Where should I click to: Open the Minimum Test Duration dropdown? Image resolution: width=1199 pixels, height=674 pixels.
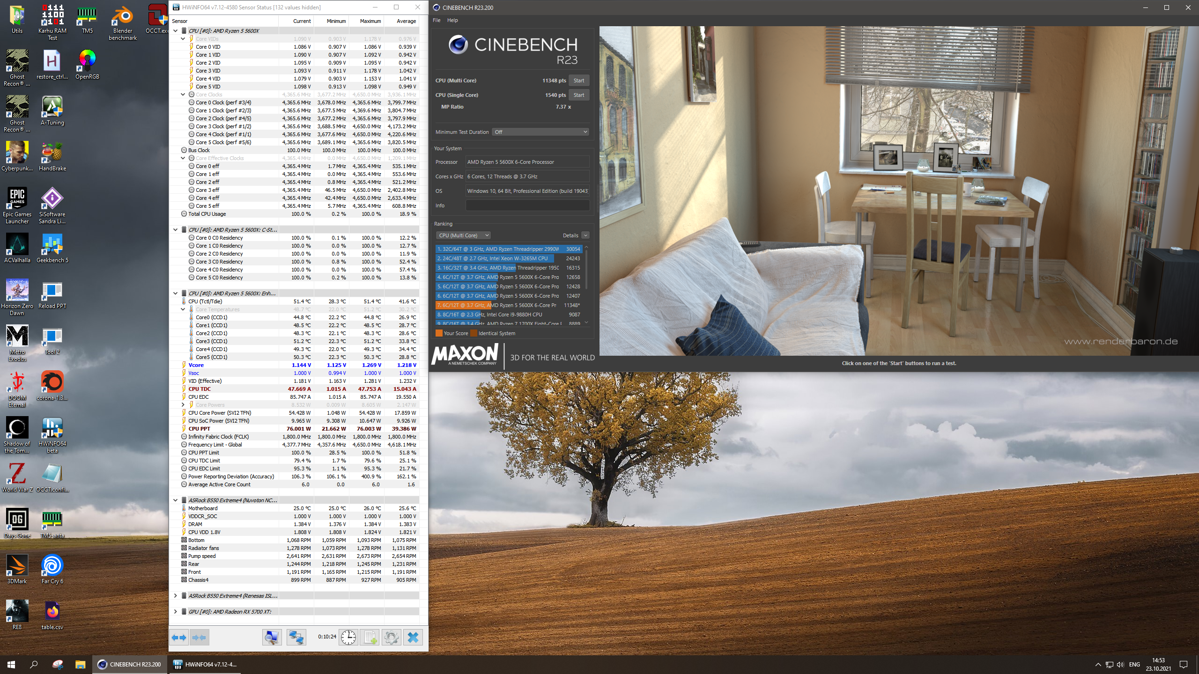click(540, 132)
